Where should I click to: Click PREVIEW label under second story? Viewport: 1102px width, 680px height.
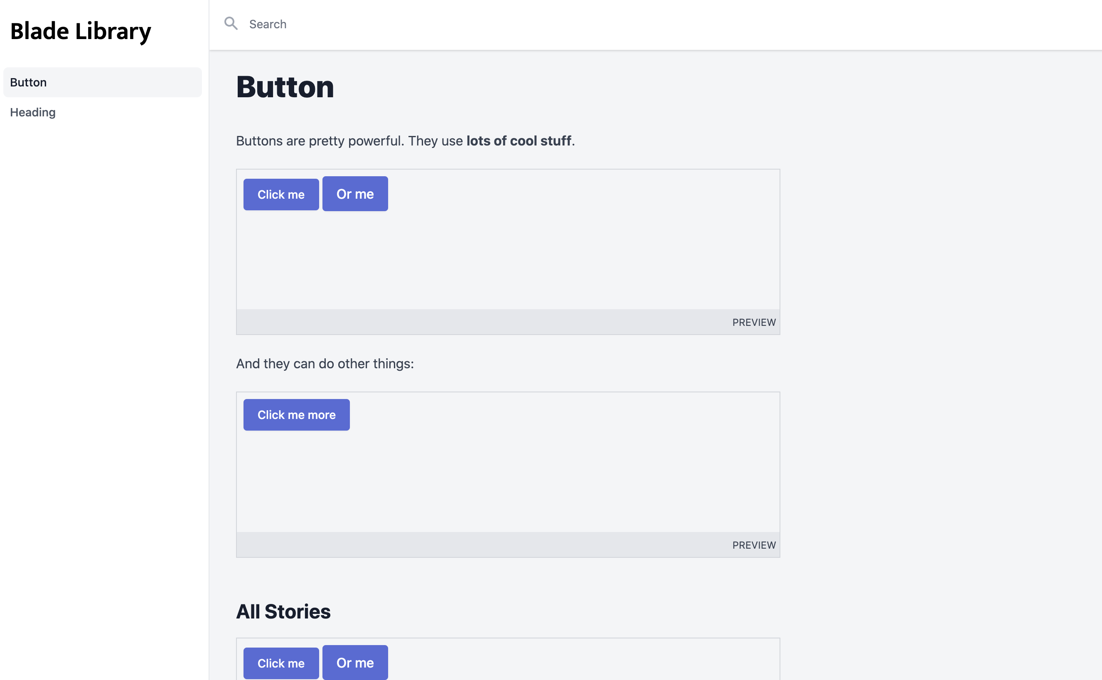click(753, 545)
